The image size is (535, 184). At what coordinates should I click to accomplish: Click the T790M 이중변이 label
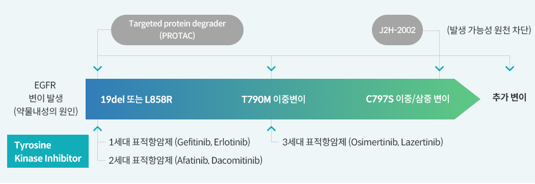(x=273, y=100)
